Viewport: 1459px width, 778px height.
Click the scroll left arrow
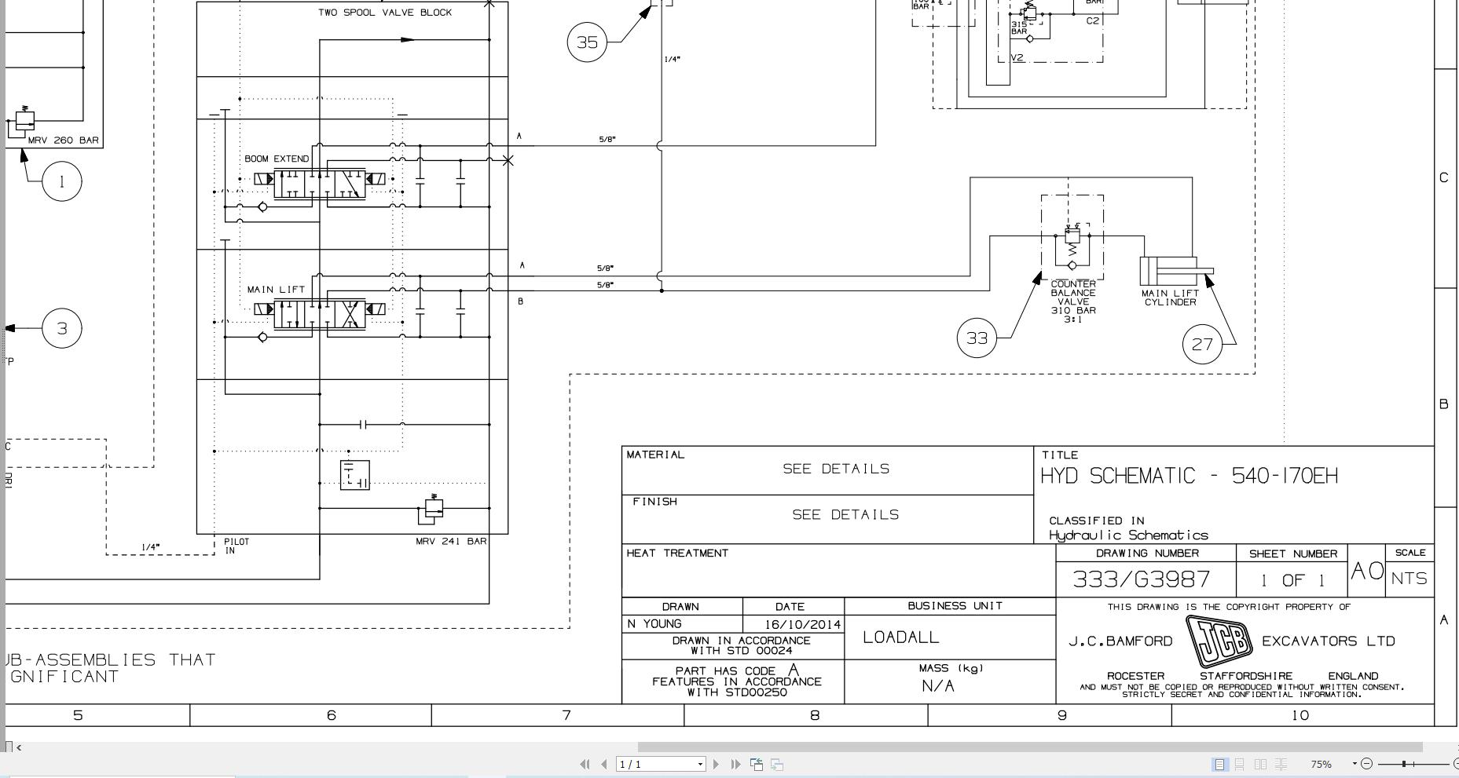pyautogui.click(x=19, y=747)
